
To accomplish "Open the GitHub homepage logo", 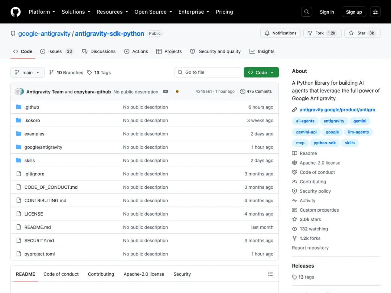I will point(16,12).
